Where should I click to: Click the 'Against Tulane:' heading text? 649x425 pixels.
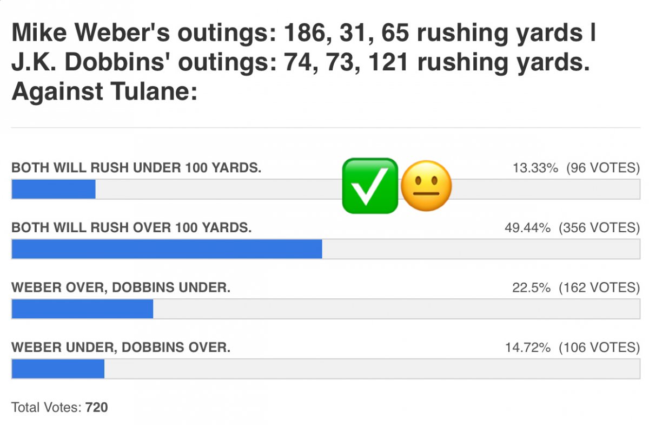click(104, 91)
